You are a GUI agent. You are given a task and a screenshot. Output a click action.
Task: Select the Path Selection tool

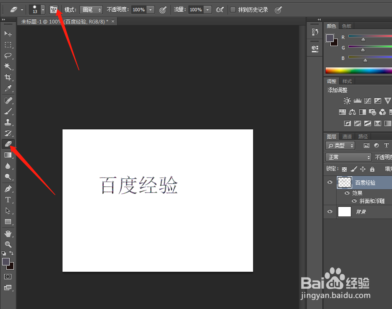click(x=8, y=211)
